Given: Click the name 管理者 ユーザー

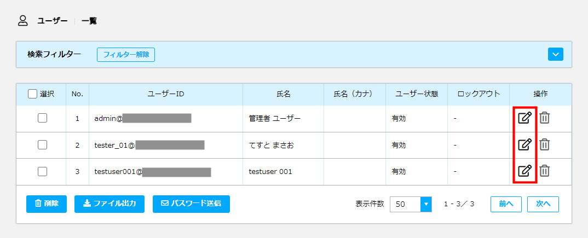Looking at the screenshot, I should pos(274,118).
